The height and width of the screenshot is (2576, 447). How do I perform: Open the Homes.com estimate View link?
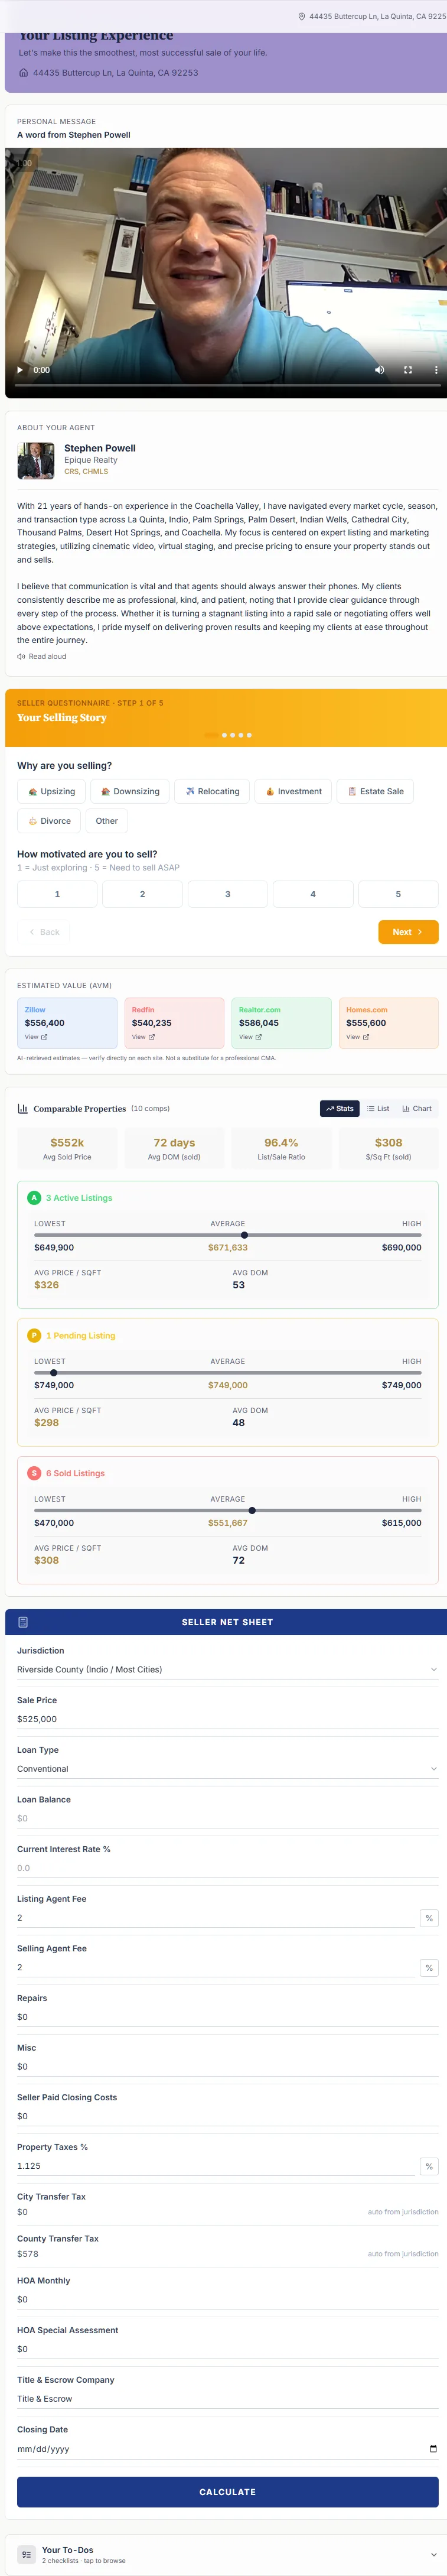[357, 1037]
